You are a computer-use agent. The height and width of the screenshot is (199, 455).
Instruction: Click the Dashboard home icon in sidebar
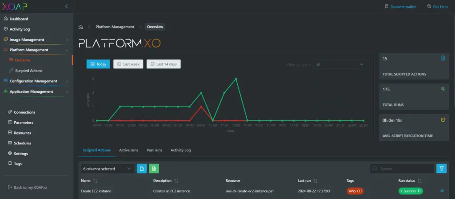pyautogui.click(x=6, y=19)
